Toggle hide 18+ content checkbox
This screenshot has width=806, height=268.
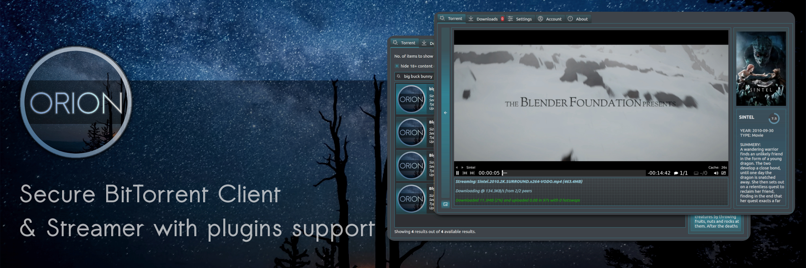[397, 66]
